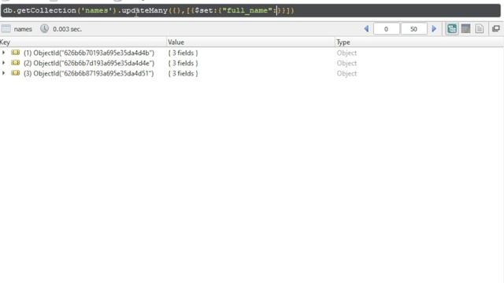Edit the limit value field showing 50
Image resolution: width=504 pixels, height=283 pixels.
(x=413, y=29)
